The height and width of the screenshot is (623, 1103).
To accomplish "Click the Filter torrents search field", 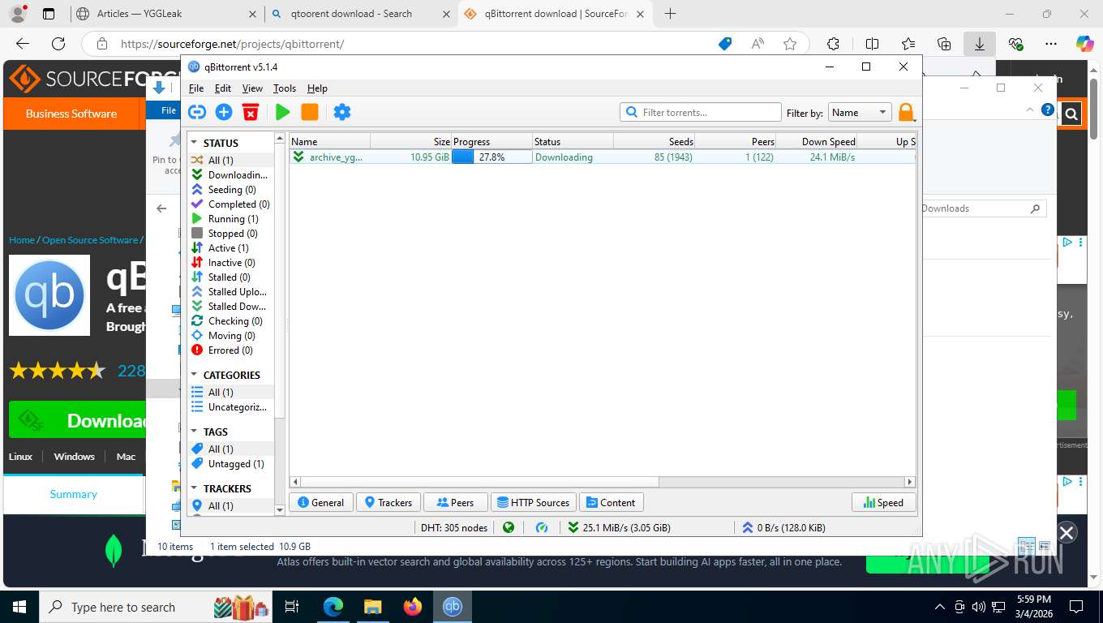I will (x=700, y=113).
